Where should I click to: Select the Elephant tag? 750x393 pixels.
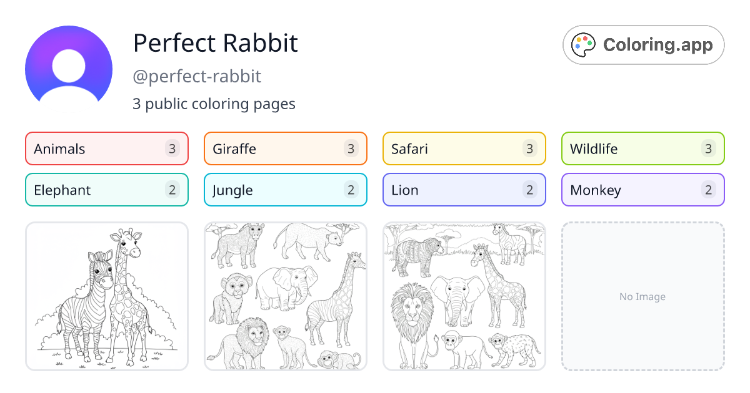click(x=106, y=190)
